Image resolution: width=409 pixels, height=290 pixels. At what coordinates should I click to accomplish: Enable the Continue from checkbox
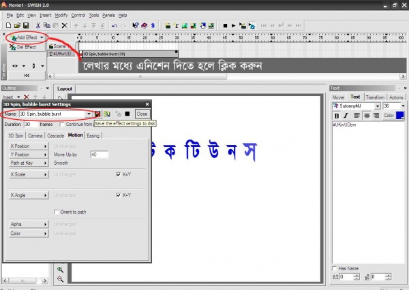click(62, 125)
